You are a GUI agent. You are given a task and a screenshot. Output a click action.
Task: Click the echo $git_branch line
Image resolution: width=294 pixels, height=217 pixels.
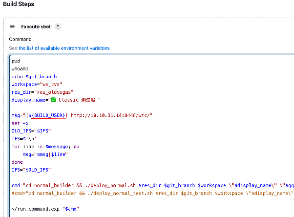coord(34,77)
